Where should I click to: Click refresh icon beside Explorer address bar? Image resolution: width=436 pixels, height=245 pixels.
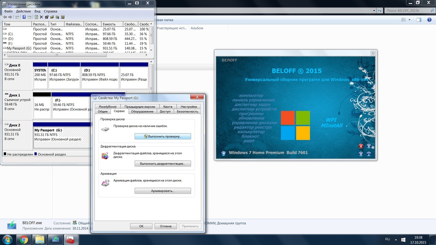tap(380, 11)
